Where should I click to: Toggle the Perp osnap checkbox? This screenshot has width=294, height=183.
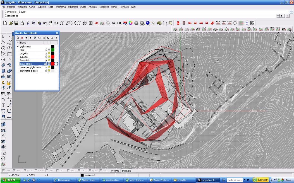point(69,170)
